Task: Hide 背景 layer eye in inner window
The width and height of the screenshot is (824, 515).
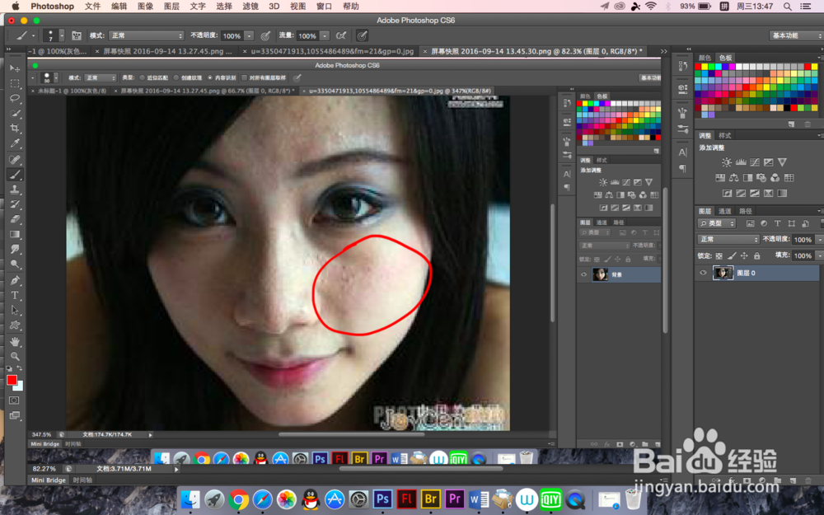Action: (584, 274)
